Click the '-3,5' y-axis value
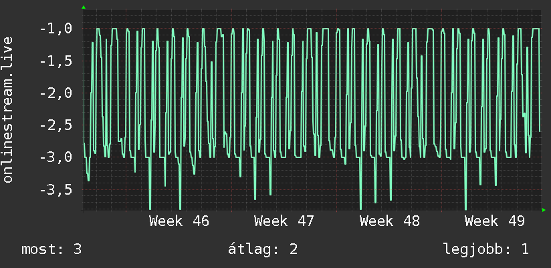 point(56,189)
